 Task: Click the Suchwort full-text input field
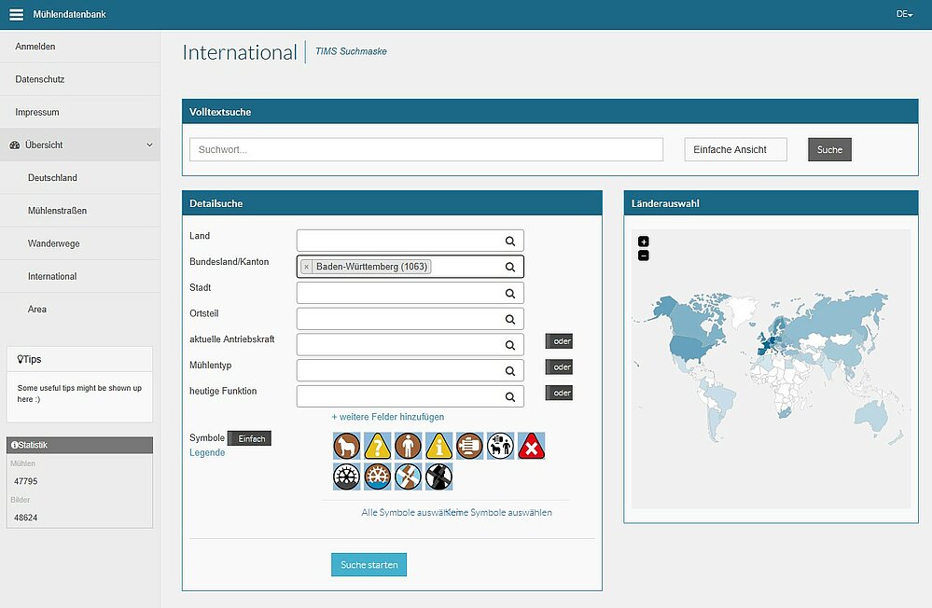pos(425,149)
